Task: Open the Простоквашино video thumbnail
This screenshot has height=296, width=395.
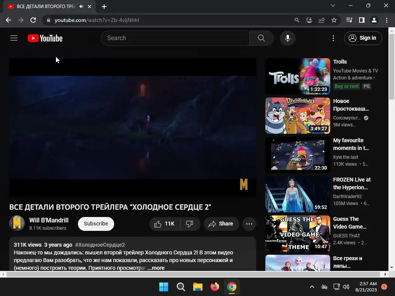Action: point(298,116)
